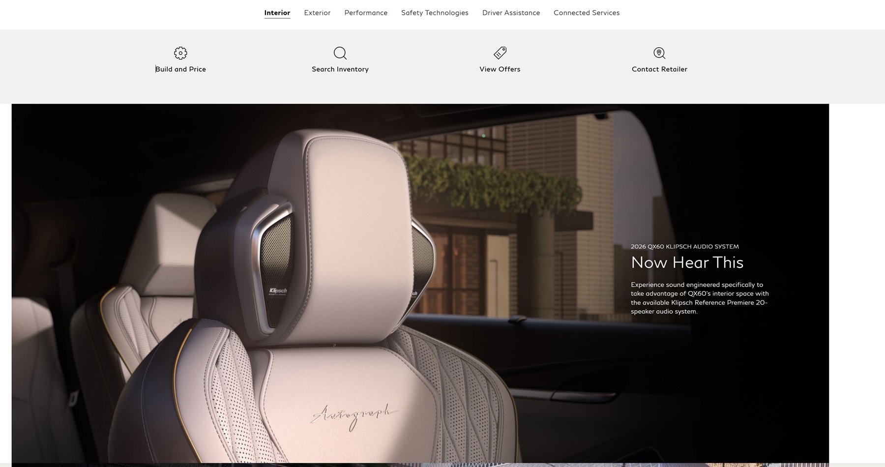Click the 2026 QX60 Klipsch Audio System label
Viewport: 885px width, 467px height.
pos(685,246)
